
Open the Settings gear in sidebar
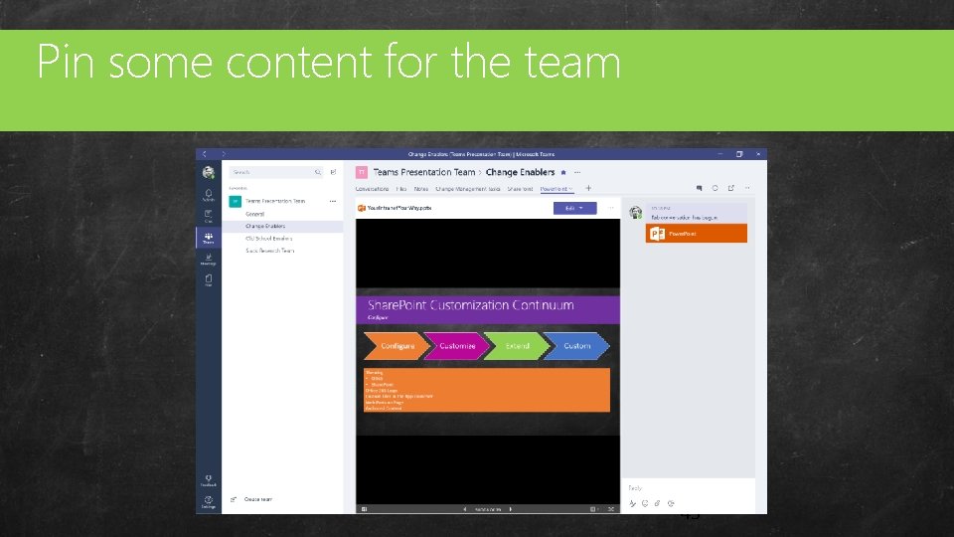coord(208,502)
